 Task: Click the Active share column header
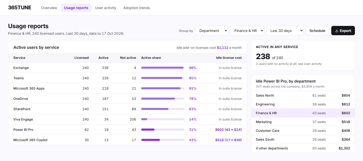click(x=151, y=58)
